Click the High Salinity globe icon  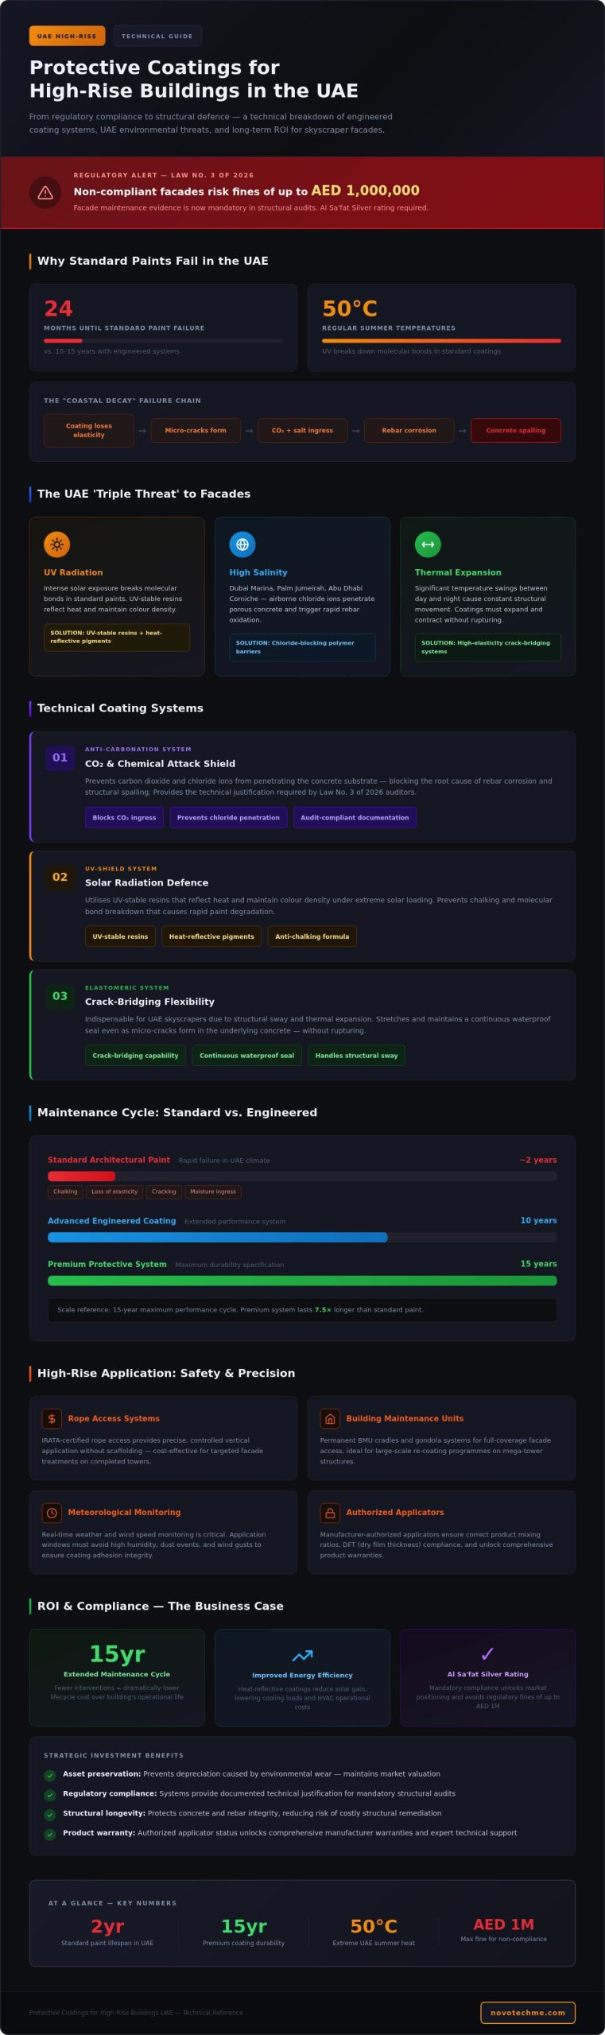242,545
